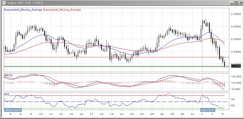The width and height of the screenshot is (244, 119).
Task: Select the blue Exponential_Moving_Average legend label
Action: (23, 10)
